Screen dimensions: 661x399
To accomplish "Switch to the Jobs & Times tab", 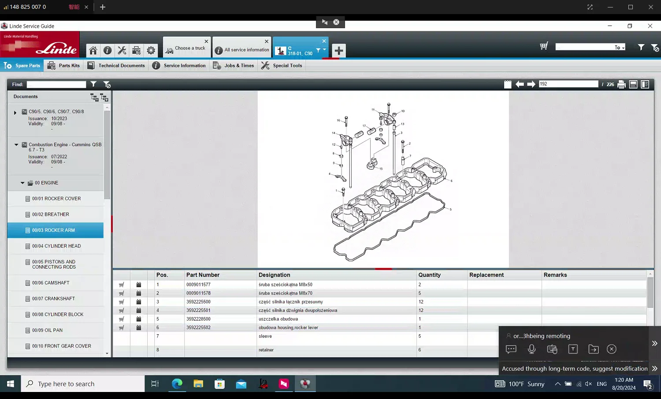I will point(234,66).
